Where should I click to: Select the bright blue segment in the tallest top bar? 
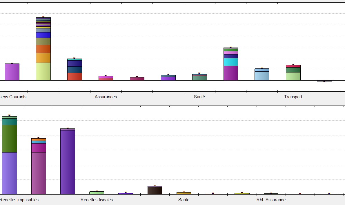[43, 35]
